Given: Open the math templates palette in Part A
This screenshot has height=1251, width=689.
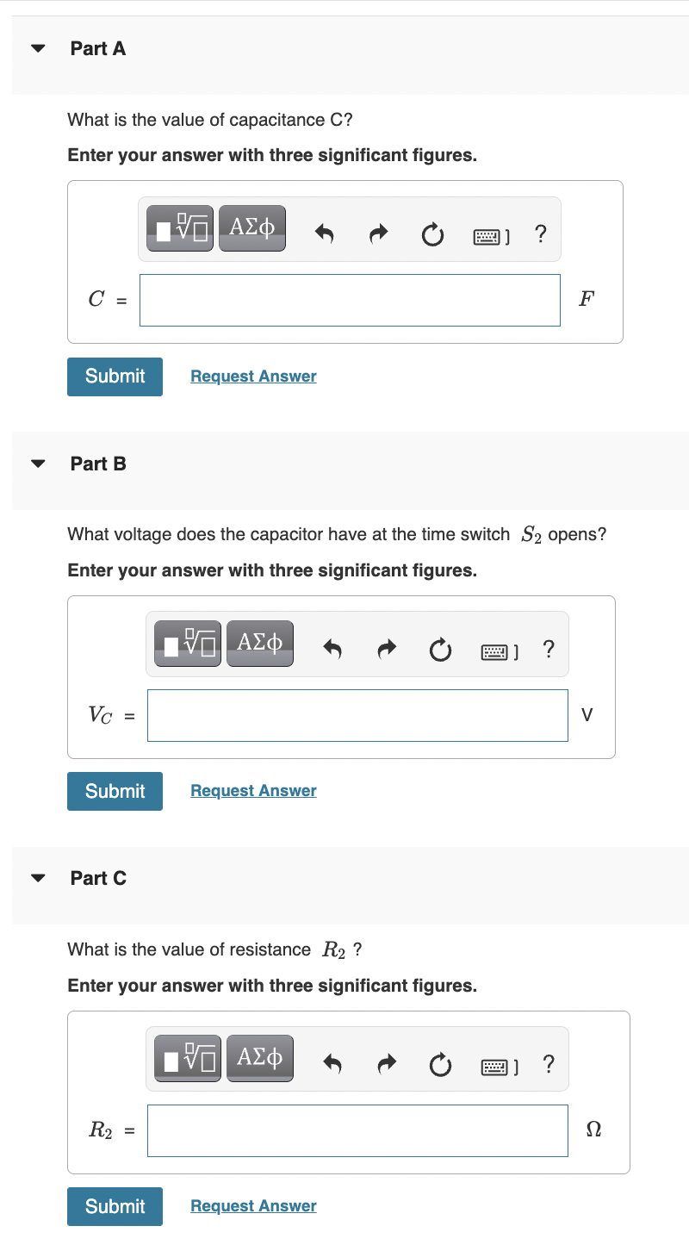Looking at the screenshot, I should [179, 227].
